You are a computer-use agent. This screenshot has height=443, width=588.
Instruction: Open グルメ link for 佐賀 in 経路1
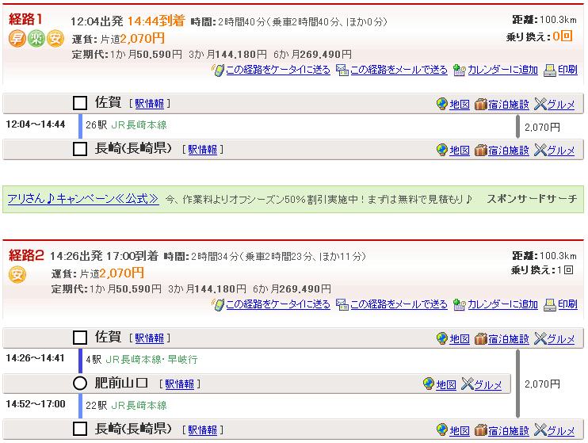pos(561,105)
